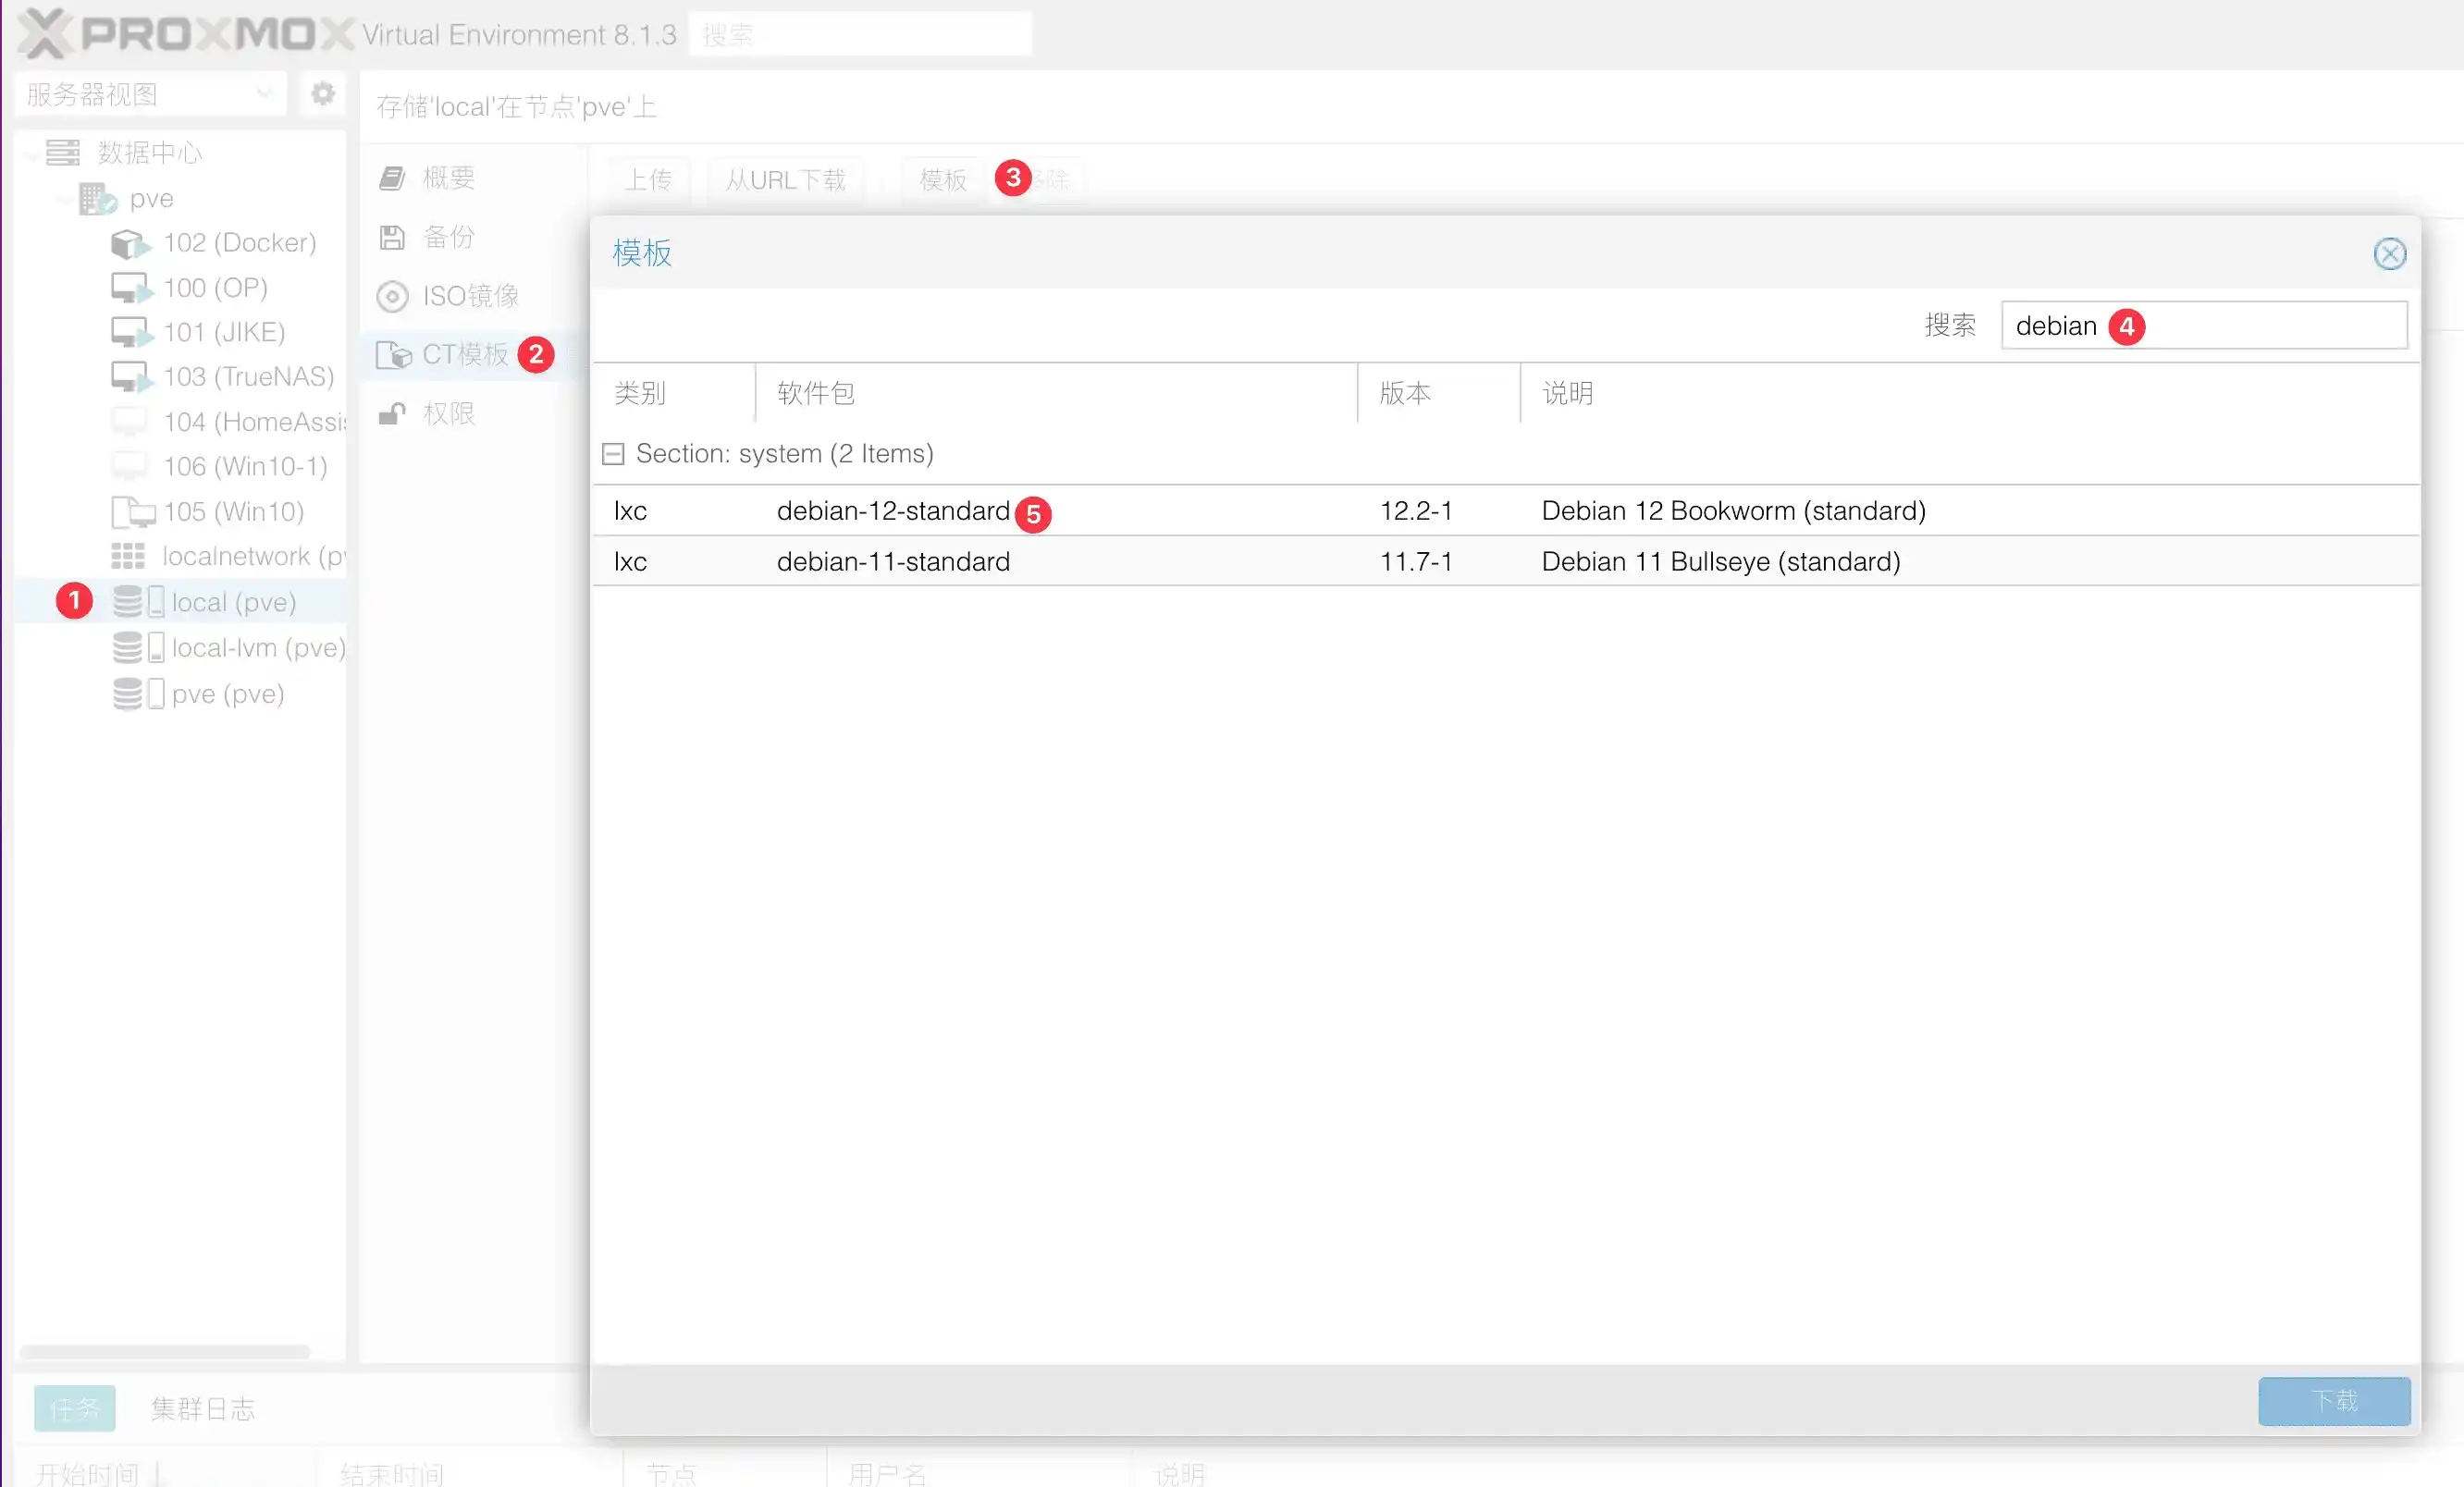The image size is (2464, 1487).
Task: Select the 103 (TrueNAS) VM icon
Action: [129, 377]
